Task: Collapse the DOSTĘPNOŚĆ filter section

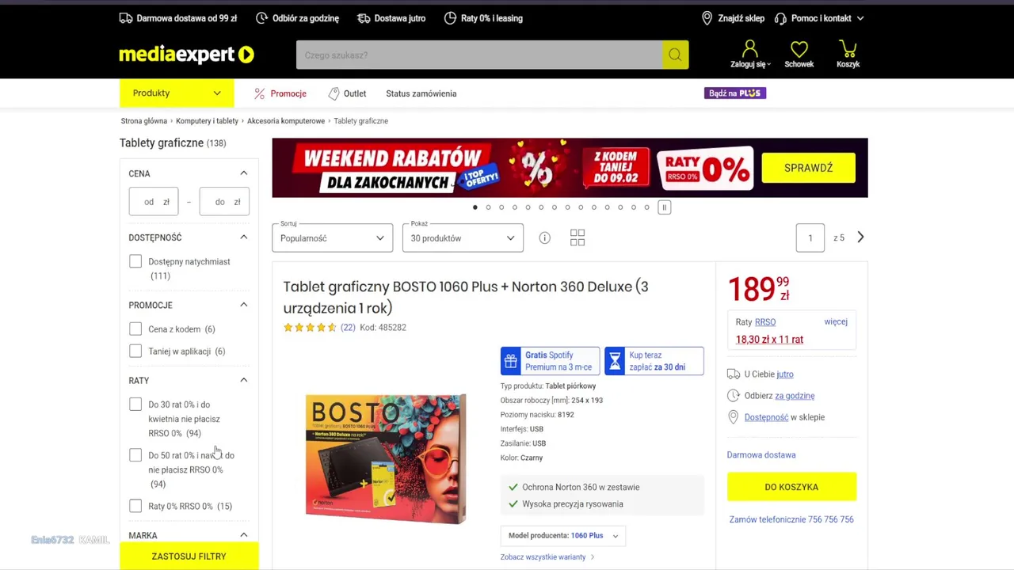Action: pyautogui.click(x=243, y=237)
